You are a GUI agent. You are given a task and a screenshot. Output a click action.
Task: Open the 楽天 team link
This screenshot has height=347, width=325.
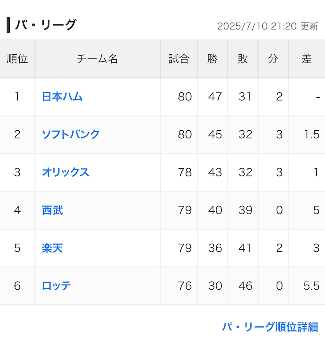[52, 248]
